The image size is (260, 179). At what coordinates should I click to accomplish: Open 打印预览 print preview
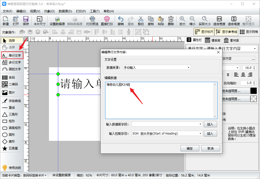tap(92, 21)
